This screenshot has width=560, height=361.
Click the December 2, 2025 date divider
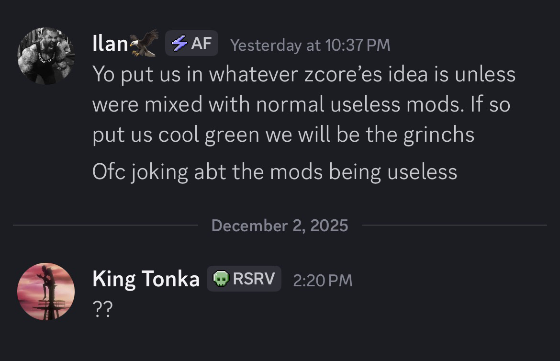click(280, 225)
